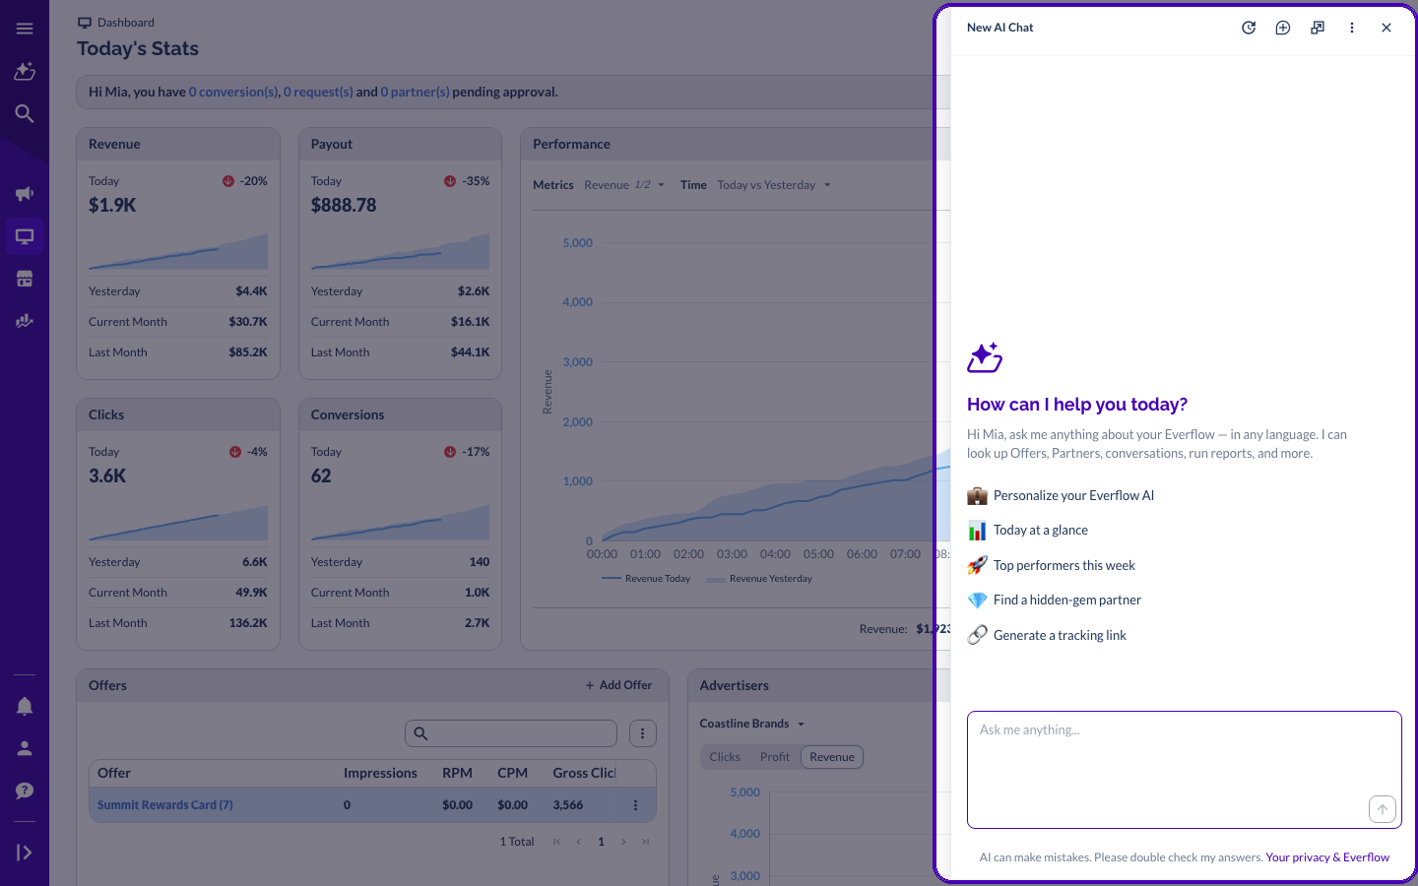Open the Summit Rewards Card (7) offer
This screenshot has height=886, width=1418.
(x=164, y=805)
